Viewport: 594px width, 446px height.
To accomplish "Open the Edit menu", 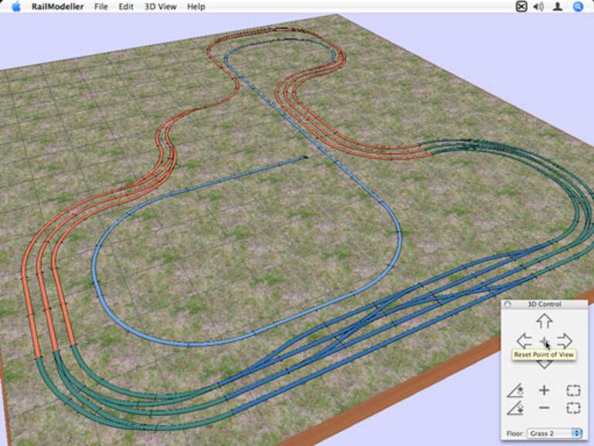I will [126, 6].
